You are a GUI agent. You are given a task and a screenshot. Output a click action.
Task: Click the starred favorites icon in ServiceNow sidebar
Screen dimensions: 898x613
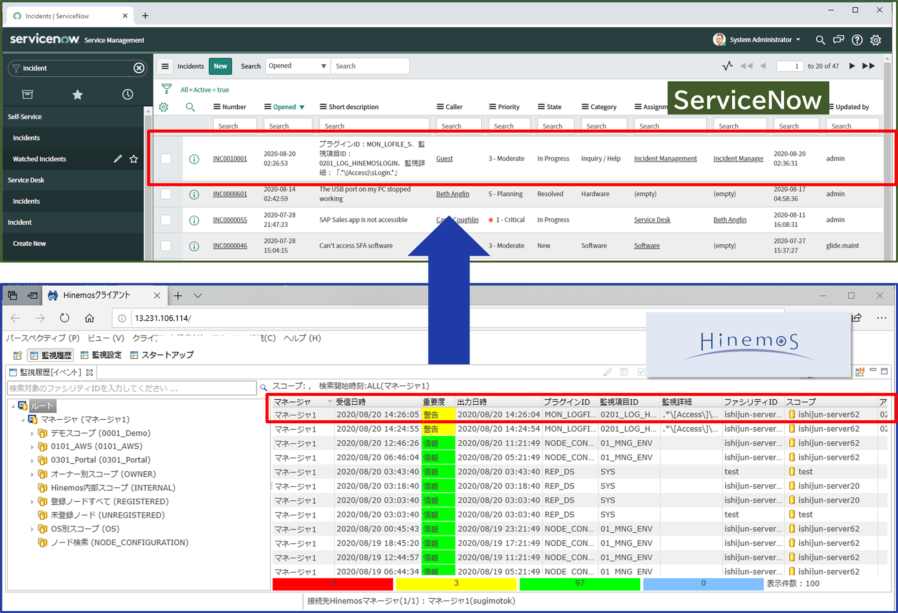click(76, 94)
